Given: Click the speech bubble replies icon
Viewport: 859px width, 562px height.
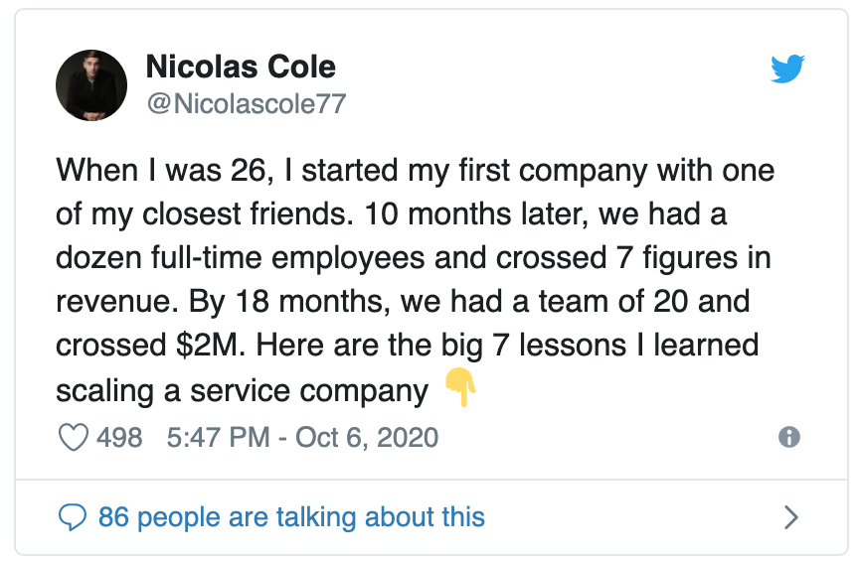Looking at the screenshot, I should pos(74,516).
